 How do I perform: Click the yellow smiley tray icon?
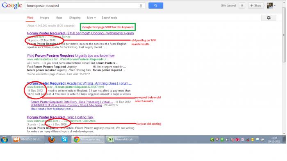tap(253, 140)
